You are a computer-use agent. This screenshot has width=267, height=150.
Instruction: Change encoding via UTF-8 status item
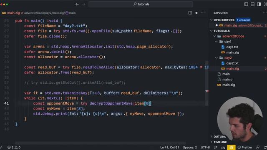205,147
